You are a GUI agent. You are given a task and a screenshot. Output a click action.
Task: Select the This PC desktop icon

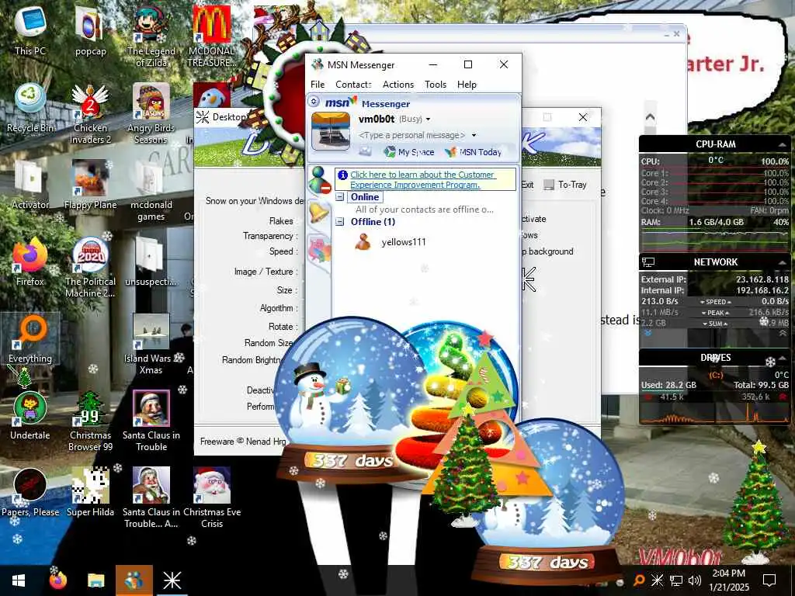30,30
